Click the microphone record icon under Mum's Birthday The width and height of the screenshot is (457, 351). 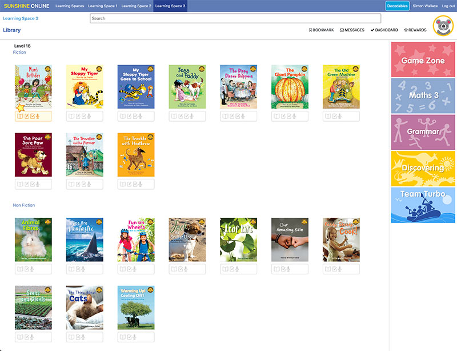pos(38,117)
